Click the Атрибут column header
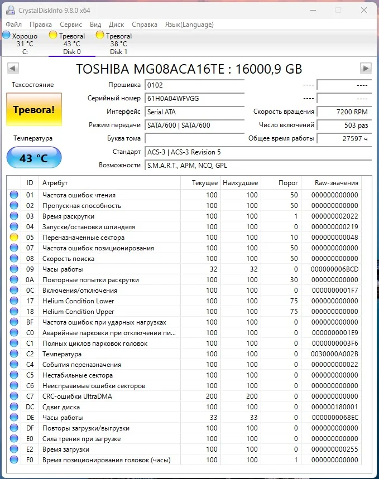 [109, 183]
